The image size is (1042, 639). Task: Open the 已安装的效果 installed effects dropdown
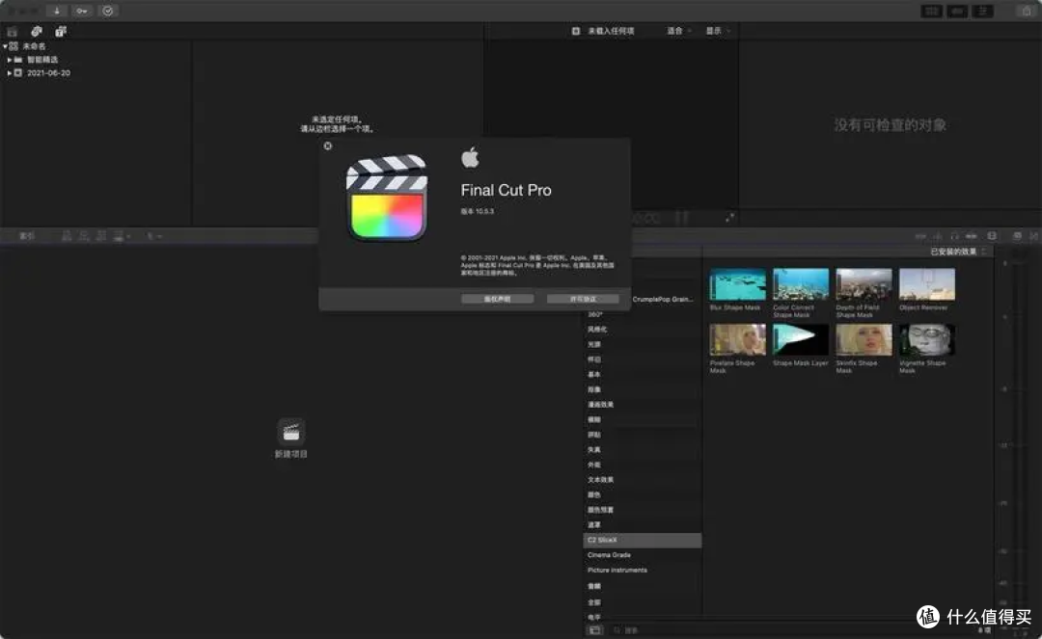(x=957, y=253)
